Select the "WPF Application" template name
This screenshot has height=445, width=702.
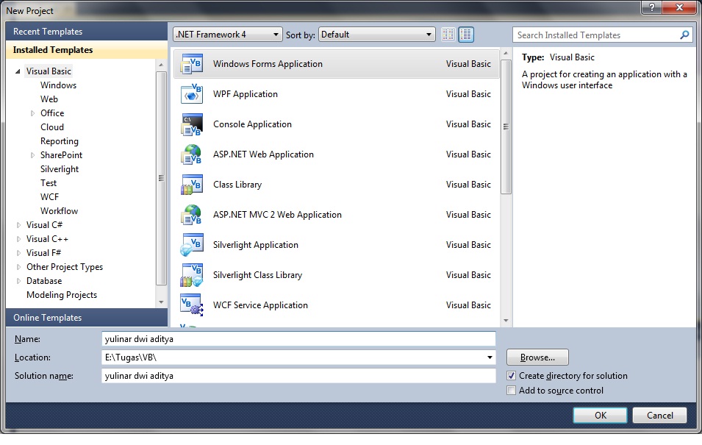click(246, 94)
